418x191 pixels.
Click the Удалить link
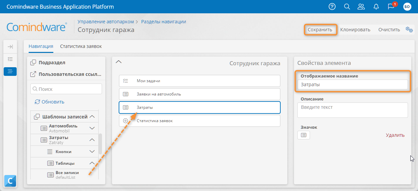pos(395,135)
